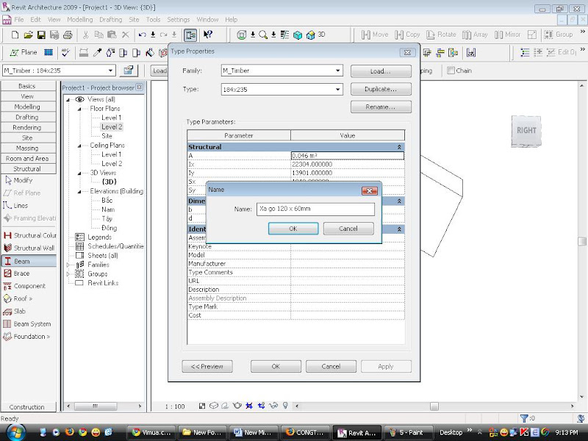588x441 pixels.
Task: Click the crop view icon in view bar
Action: [249, 406]
